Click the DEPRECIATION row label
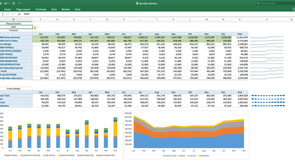The width and height of the screenshot is (295, 164). click(16, 64)
